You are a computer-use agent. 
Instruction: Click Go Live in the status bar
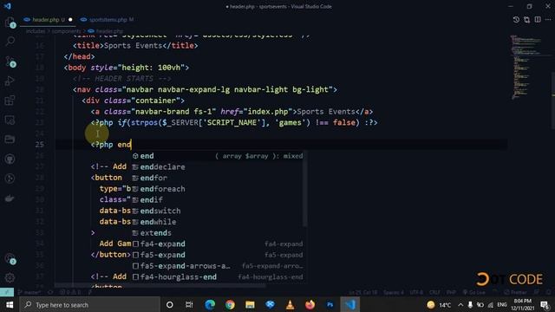(x=474, y=292)
